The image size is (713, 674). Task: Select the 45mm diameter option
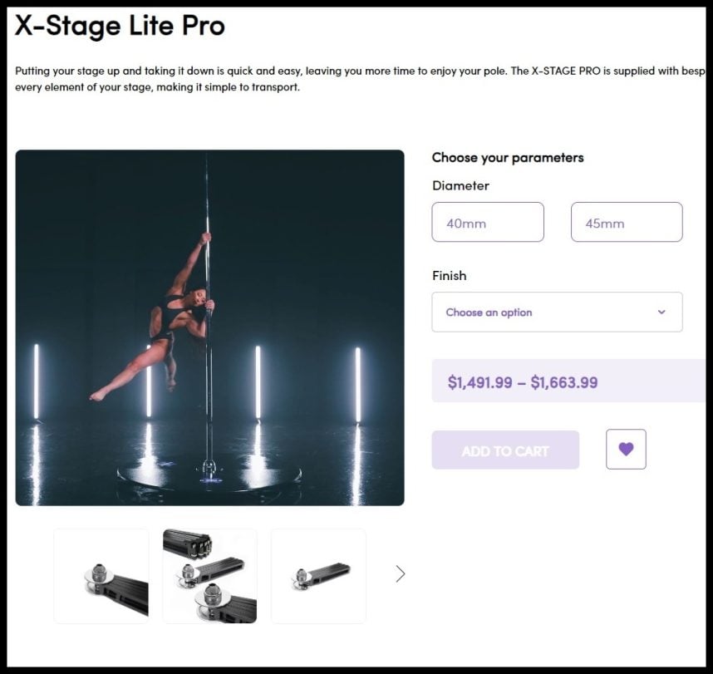coord(627,222)
